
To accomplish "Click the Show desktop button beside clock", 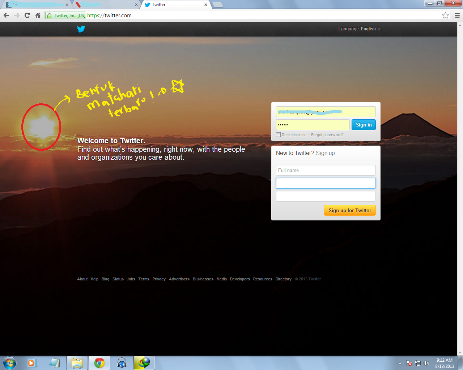I will point(460,363).
